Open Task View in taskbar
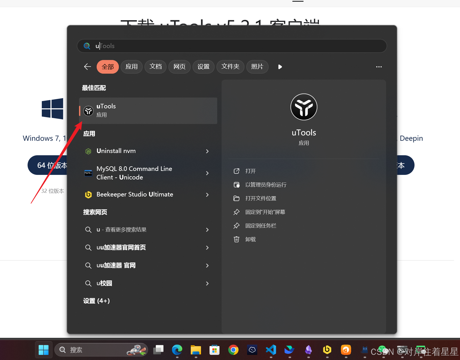 (x=158, y=350)
